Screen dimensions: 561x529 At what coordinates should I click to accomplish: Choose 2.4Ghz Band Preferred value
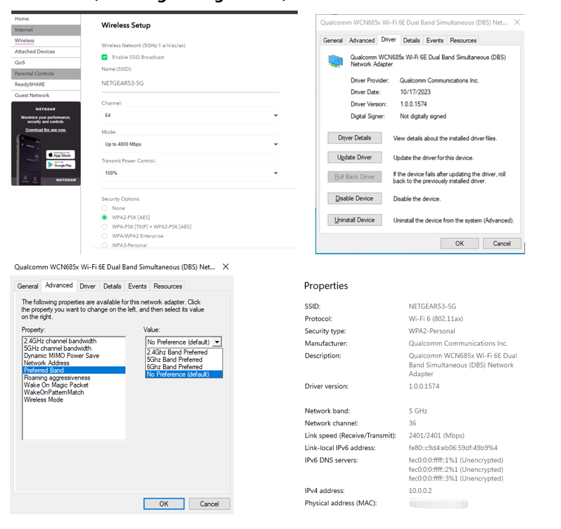click(x=184, y=352)
